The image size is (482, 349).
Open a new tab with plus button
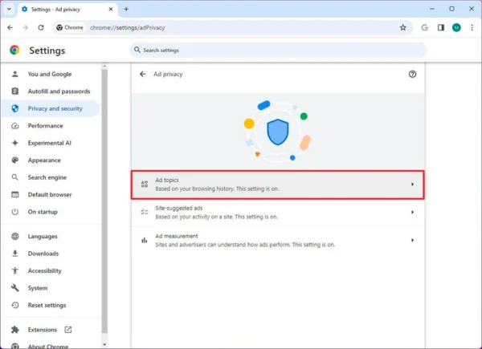pos(126,9)
